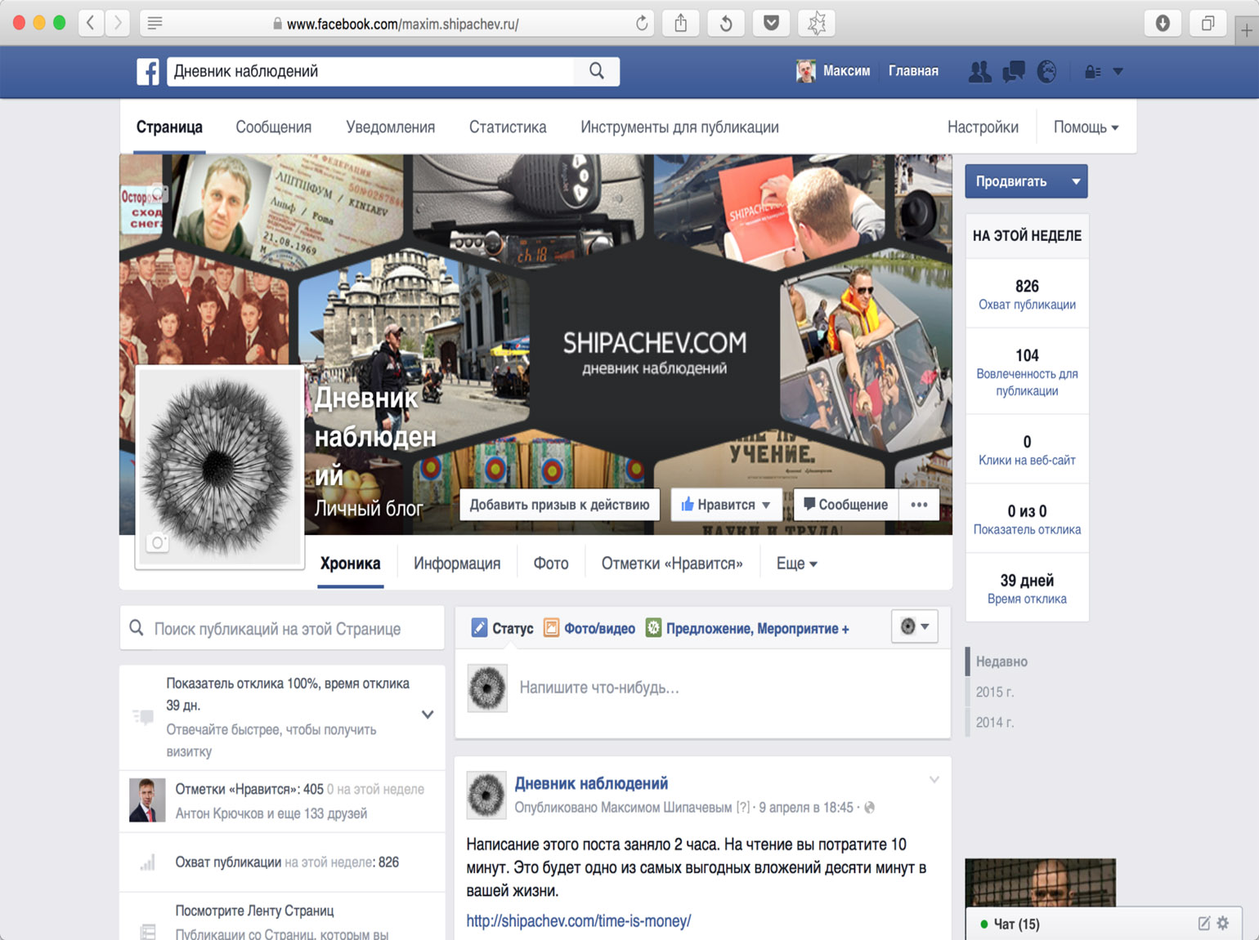Expand response rate panel chevron
1259x940 pixels.
pyautogui.click(x=428, y=715)
